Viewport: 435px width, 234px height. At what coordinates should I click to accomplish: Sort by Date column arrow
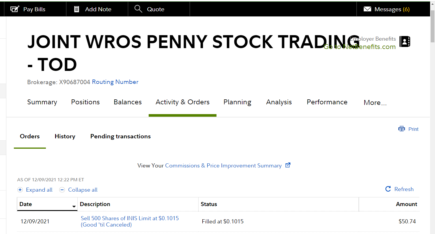[74, 206]
